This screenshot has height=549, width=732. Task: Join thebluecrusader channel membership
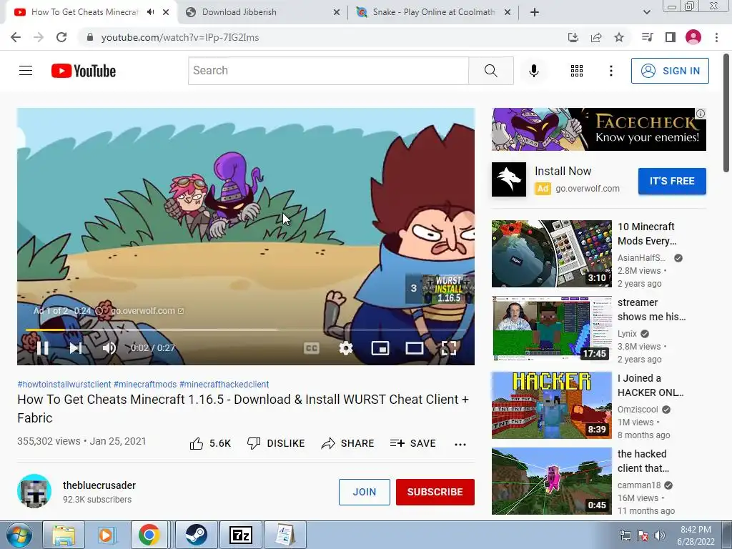tap(364, 492)
